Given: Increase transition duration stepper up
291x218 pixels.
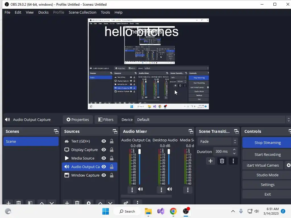Looking at the screenshot, I should pos(234,150).
